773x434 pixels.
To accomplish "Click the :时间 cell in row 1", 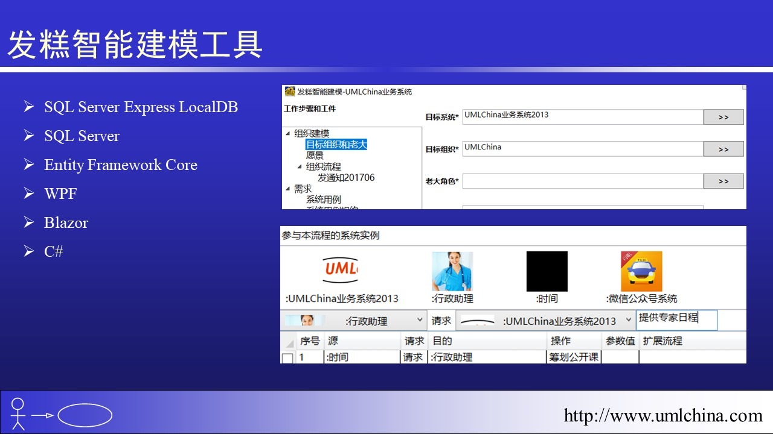I will [362, 357].
